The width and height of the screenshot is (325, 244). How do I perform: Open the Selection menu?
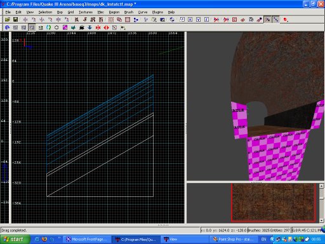pyautogui.click(x=45, y=12)
